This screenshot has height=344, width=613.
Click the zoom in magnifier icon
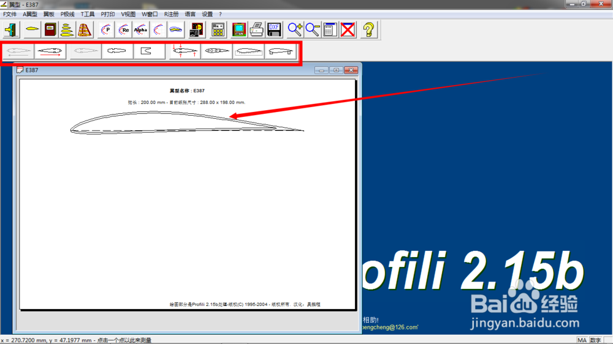point(295,29)
